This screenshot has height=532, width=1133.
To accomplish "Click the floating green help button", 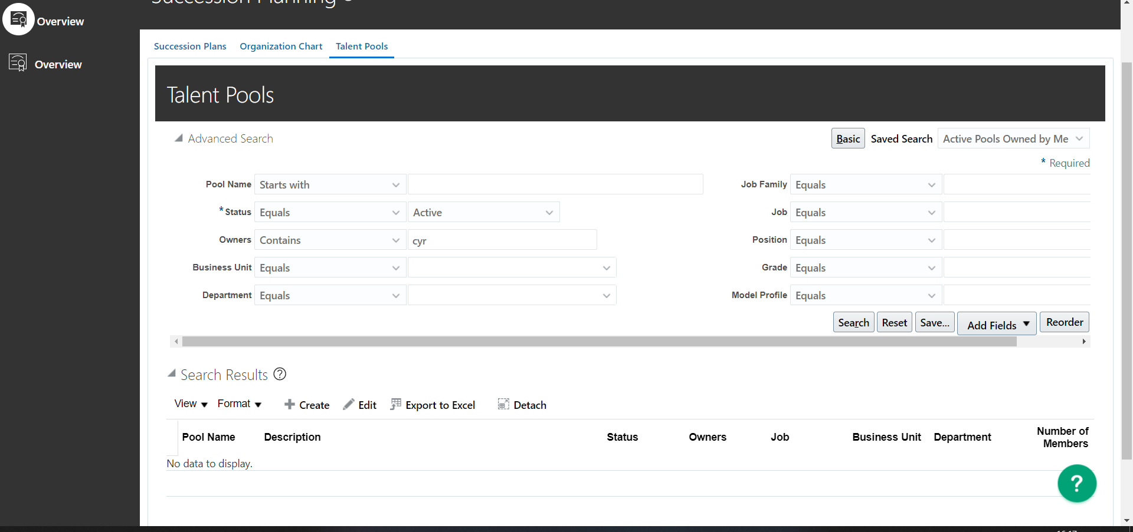I will click(1076, 483).
